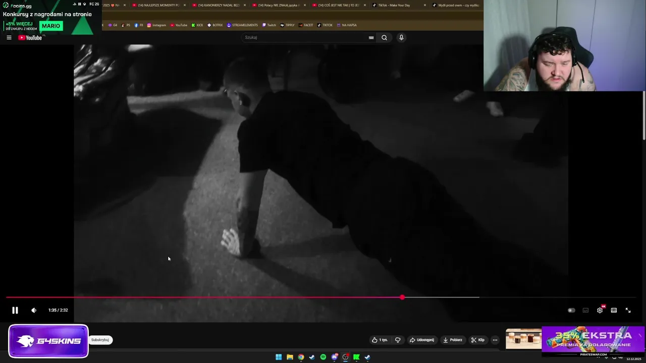Switch to Myśli przed snem tab

coord(457,5)
